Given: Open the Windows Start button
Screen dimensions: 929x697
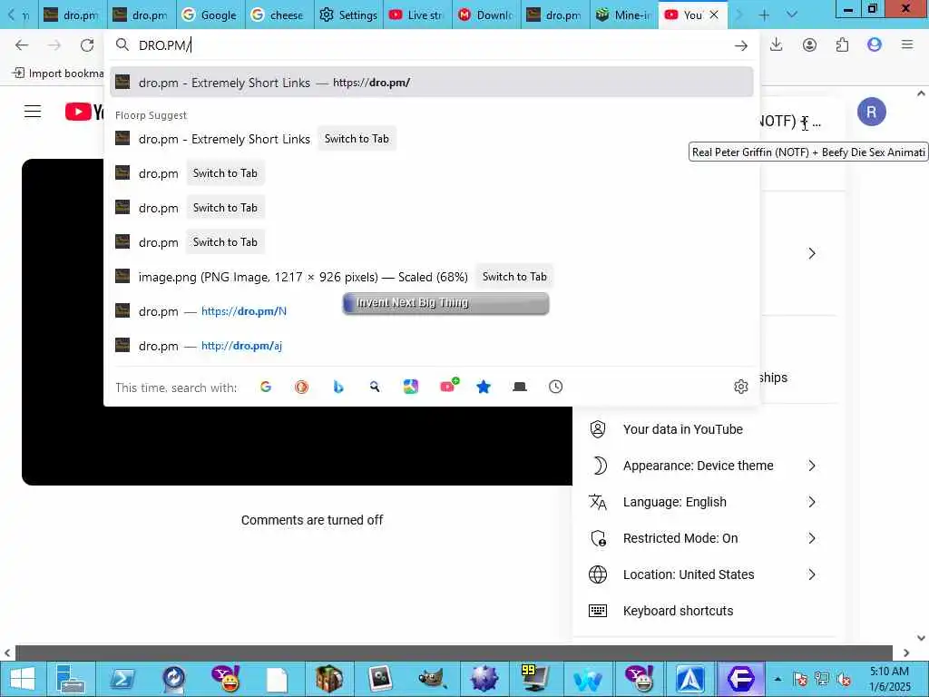Looking at the screenshot, I should pyautogui.click(x=23, y=679).
